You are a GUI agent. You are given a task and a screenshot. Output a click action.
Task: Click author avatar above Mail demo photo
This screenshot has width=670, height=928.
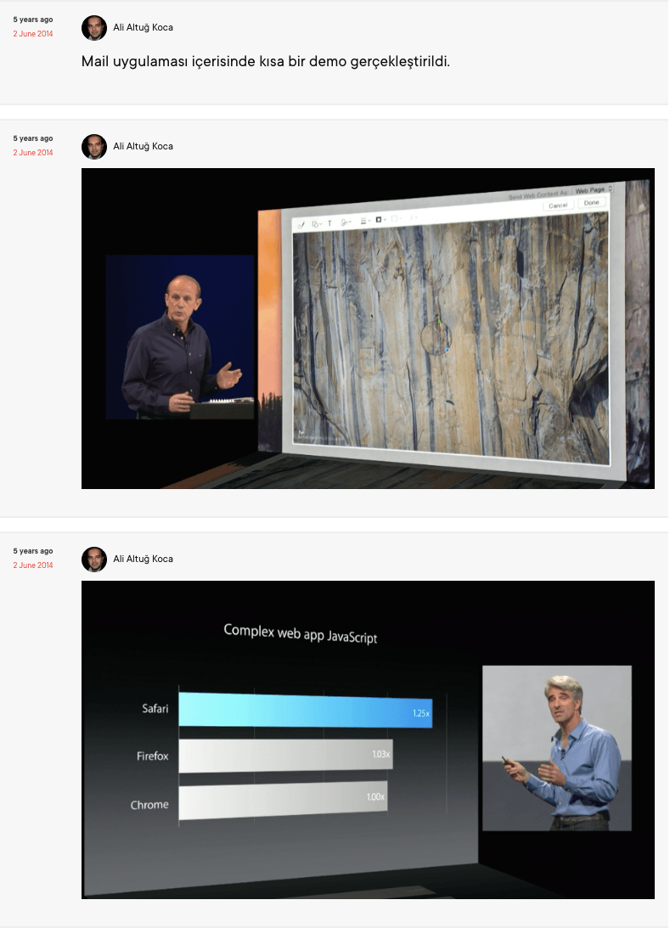coord(93,147)
